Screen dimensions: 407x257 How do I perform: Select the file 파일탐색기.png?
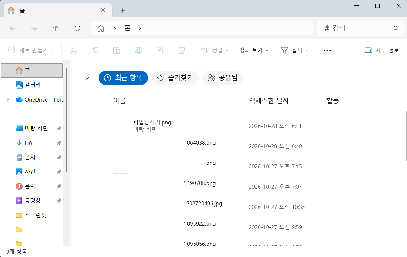pos(152,123)
